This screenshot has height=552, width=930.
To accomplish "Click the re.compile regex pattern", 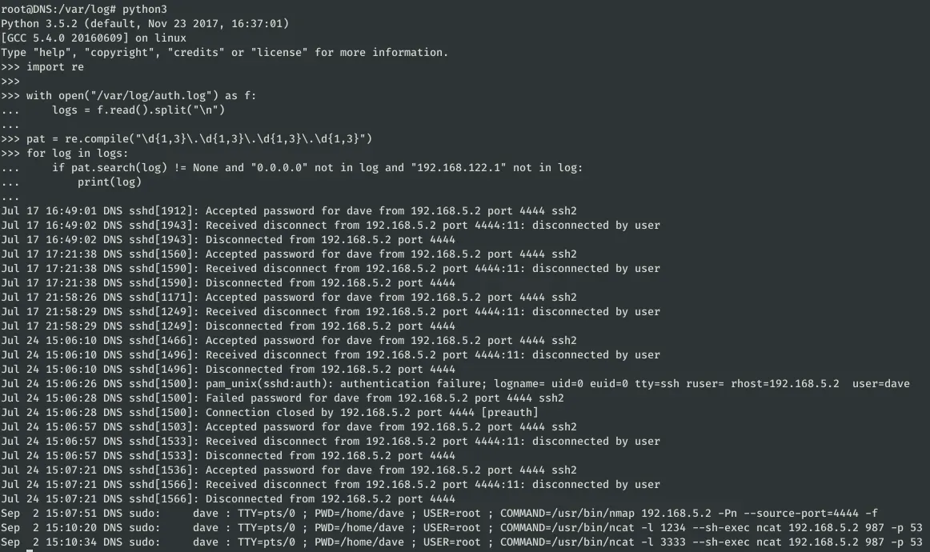I will (x=218, y=138).
